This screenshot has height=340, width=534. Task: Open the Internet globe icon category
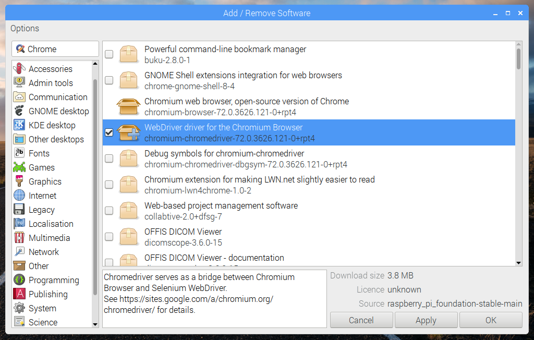point(19,196)
